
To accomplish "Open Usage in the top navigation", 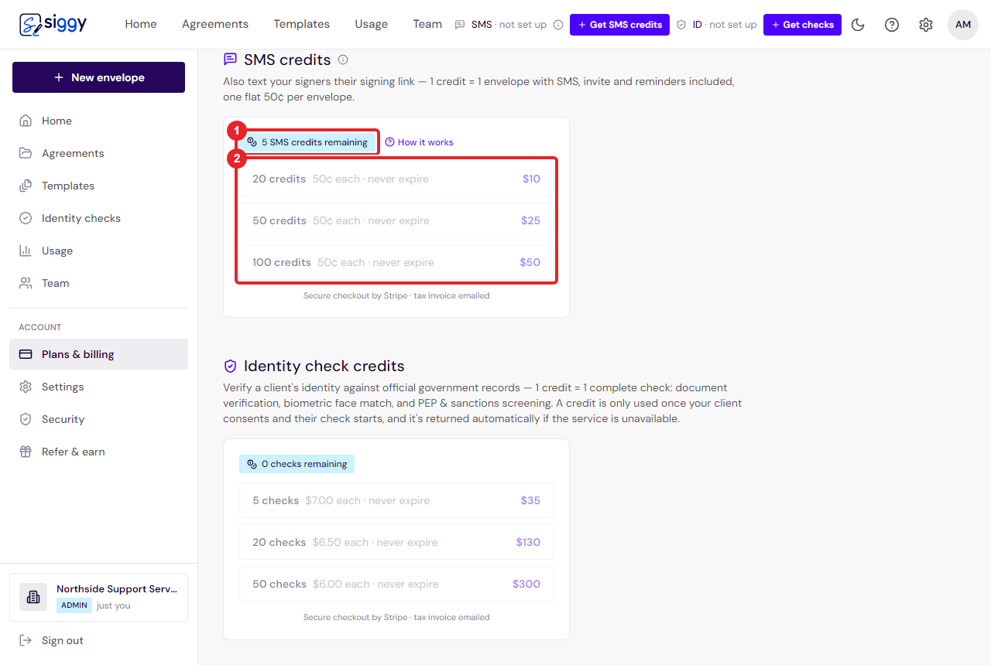I will [372, 24].
